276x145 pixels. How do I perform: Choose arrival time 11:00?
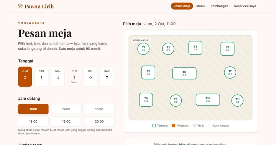click(x=33, y=109)
